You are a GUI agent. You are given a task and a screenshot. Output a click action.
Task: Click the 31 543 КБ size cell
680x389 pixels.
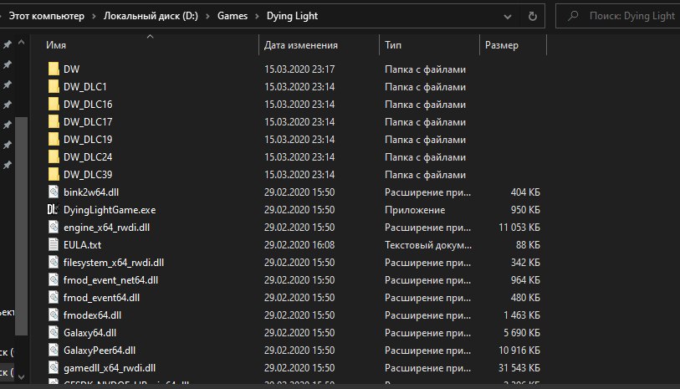[519, 368]
